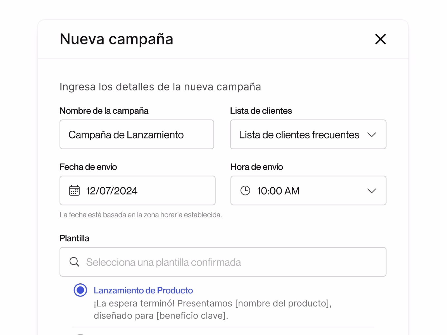
Task: Click the Fecha de envío label
Action: tap(88, 167)
